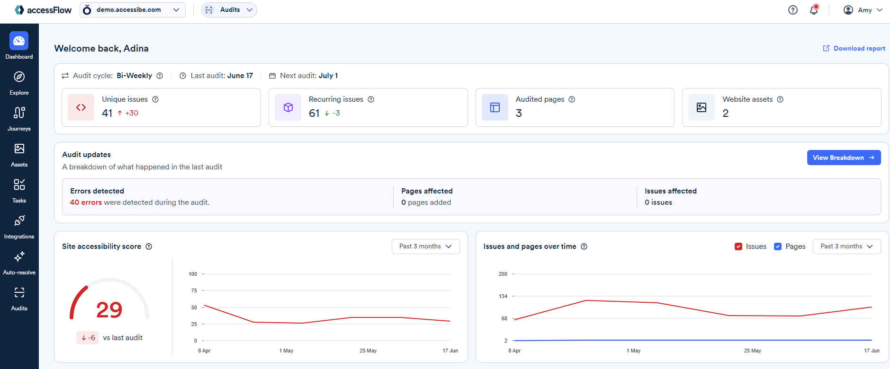Click the +30 unique issues change
The height and width of the screenshot is (369, 890).
(128, 113)
